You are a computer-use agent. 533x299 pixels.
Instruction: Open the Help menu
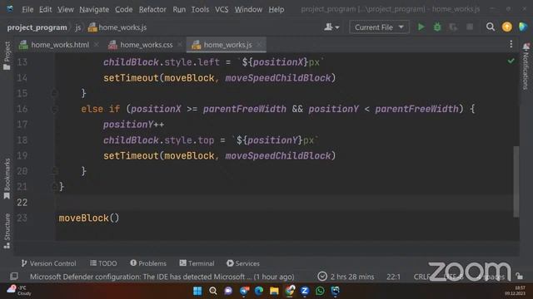(276, 9)
